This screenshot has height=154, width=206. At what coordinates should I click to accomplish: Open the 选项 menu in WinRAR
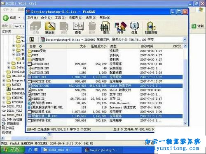[91, 18]
